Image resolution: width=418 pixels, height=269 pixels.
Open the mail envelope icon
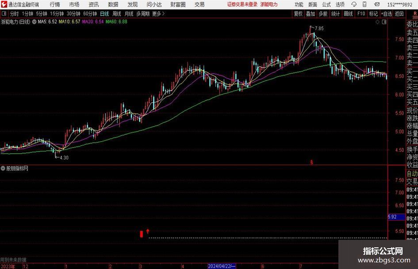coord(377,4)
